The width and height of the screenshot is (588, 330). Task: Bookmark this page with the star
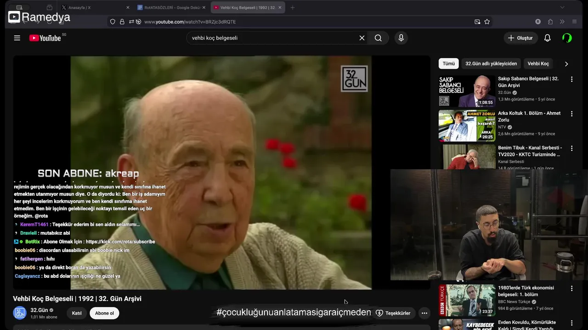tap(487, 22)
